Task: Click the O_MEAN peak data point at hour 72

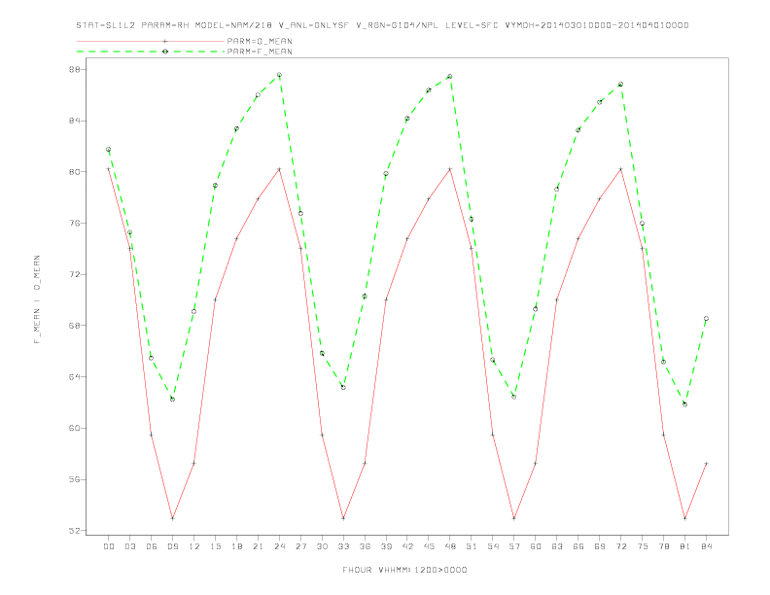Action: [620, 169]
